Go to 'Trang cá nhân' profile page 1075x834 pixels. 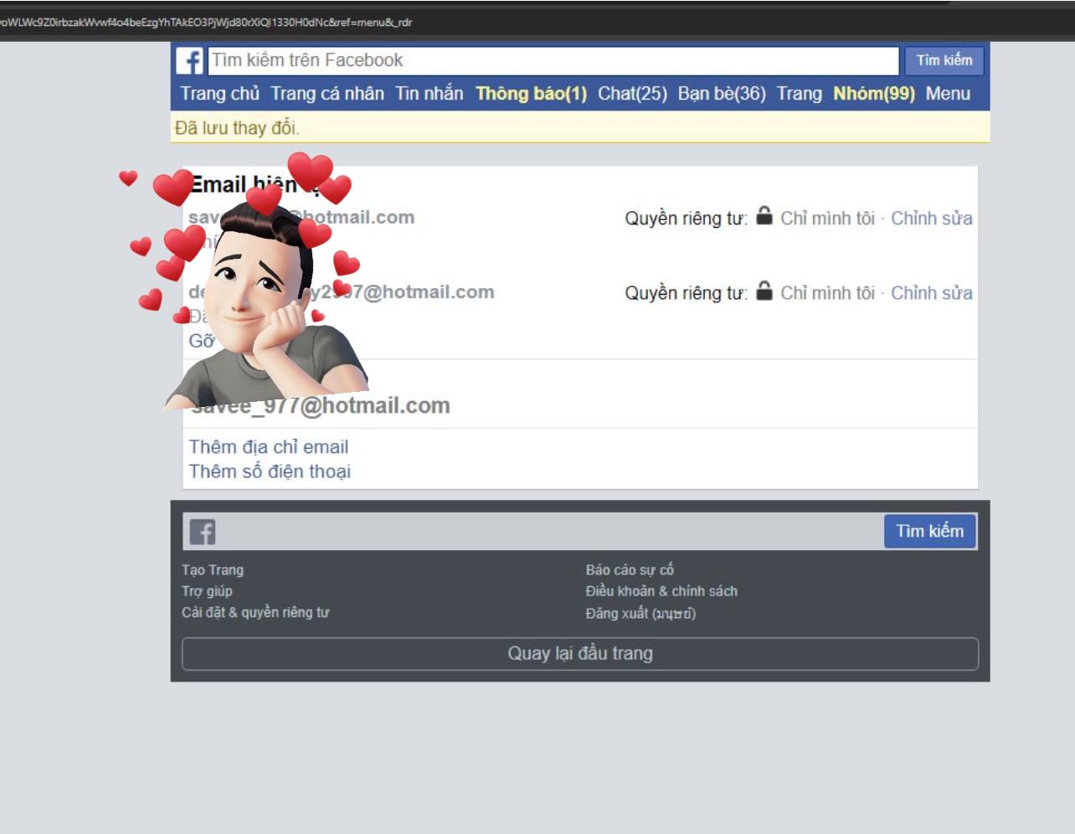(327, 94)
